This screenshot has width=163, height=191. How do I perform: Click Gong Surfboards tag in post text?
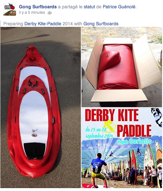tap(101, 24)
